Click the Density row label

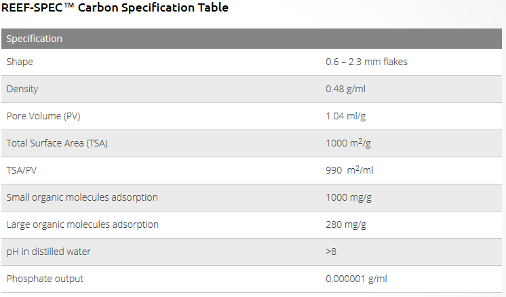coord(22,89)
